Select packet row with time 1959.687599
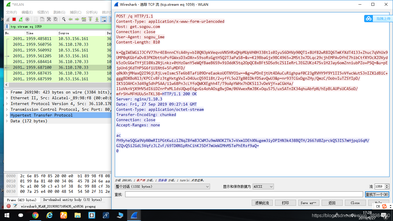The height and width of the screenshot is (221, 393). pyautogui.click(x=58, y=79)
